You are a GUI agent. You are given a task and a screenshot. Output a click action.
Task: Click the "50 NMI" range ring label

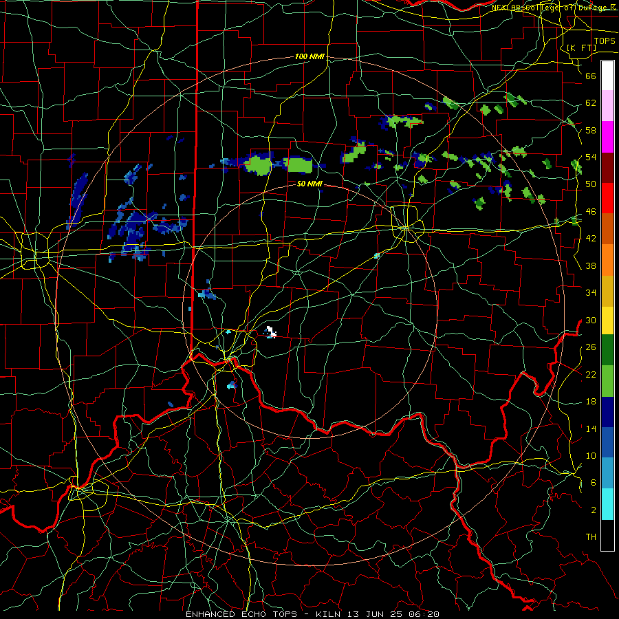coord(310,184)
